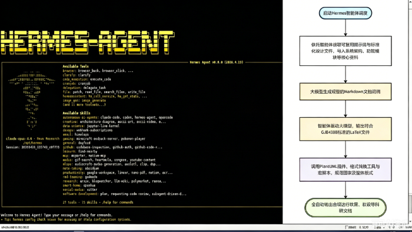Click the 'claude-opus-4.6 · Nous Research' model label
Screen dimensions: 412x232
pos(32,138)
